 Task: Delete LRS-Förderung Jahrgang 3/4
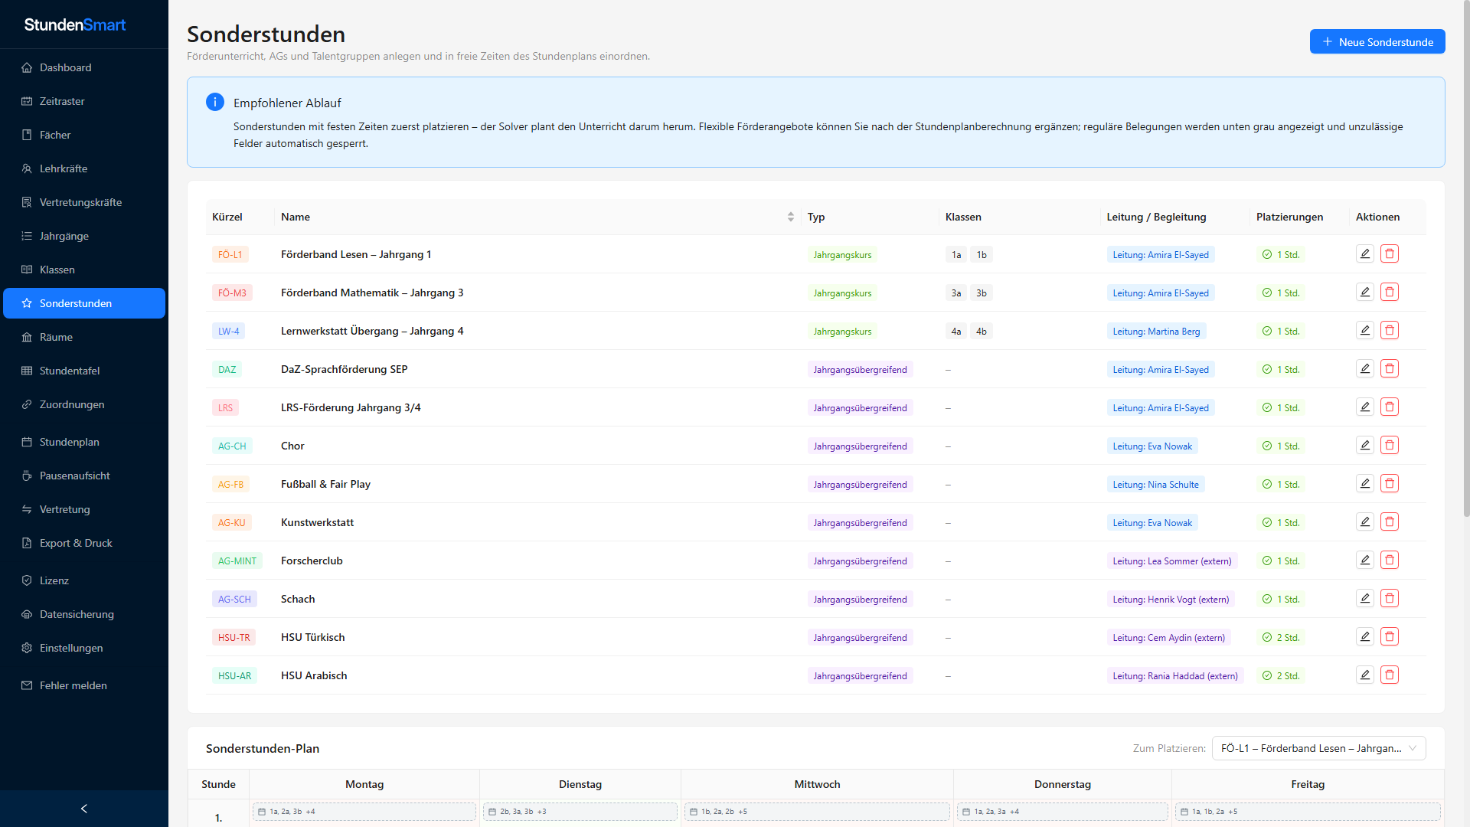(1390, 407)
